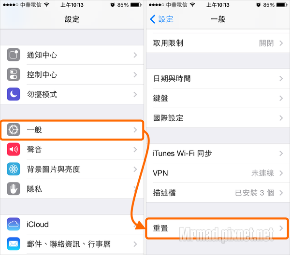290x255 pixels.
Task: Tap the iCloud cloud icon
Action: (14, 224)
